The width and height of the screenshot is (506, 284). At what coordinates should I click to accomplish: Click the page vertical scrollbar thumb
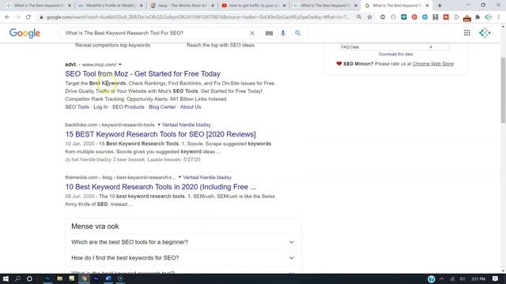pos(503,90)
